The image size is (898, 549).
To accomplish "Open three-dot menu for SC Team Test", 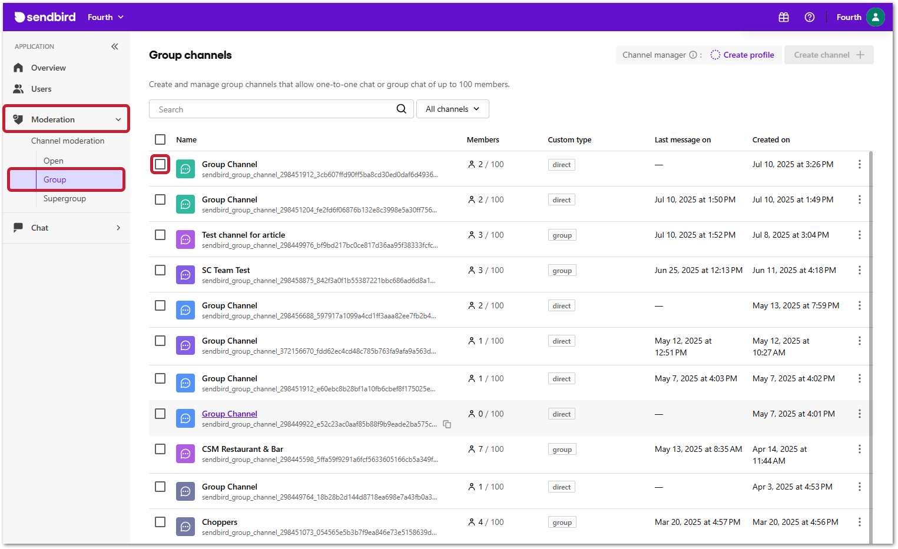I will pyautogui.click(x=859, y=270).
